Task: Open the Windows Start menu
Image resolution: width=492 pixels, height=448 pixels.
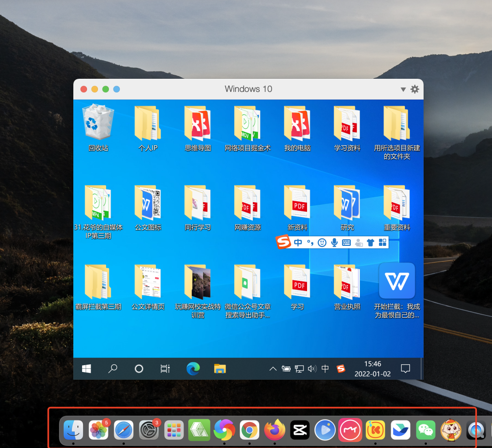Action: coord(86,369)
